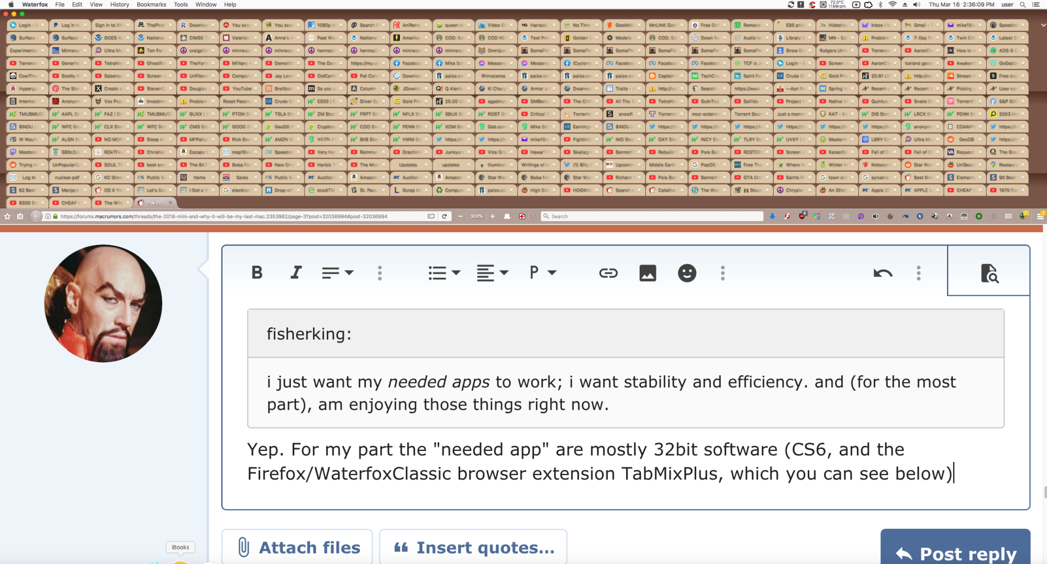Image resolution: width=1047 pixels, height=564 pixels.
Task: Switch to the nuclear.pdf tab
Action: 70,177
